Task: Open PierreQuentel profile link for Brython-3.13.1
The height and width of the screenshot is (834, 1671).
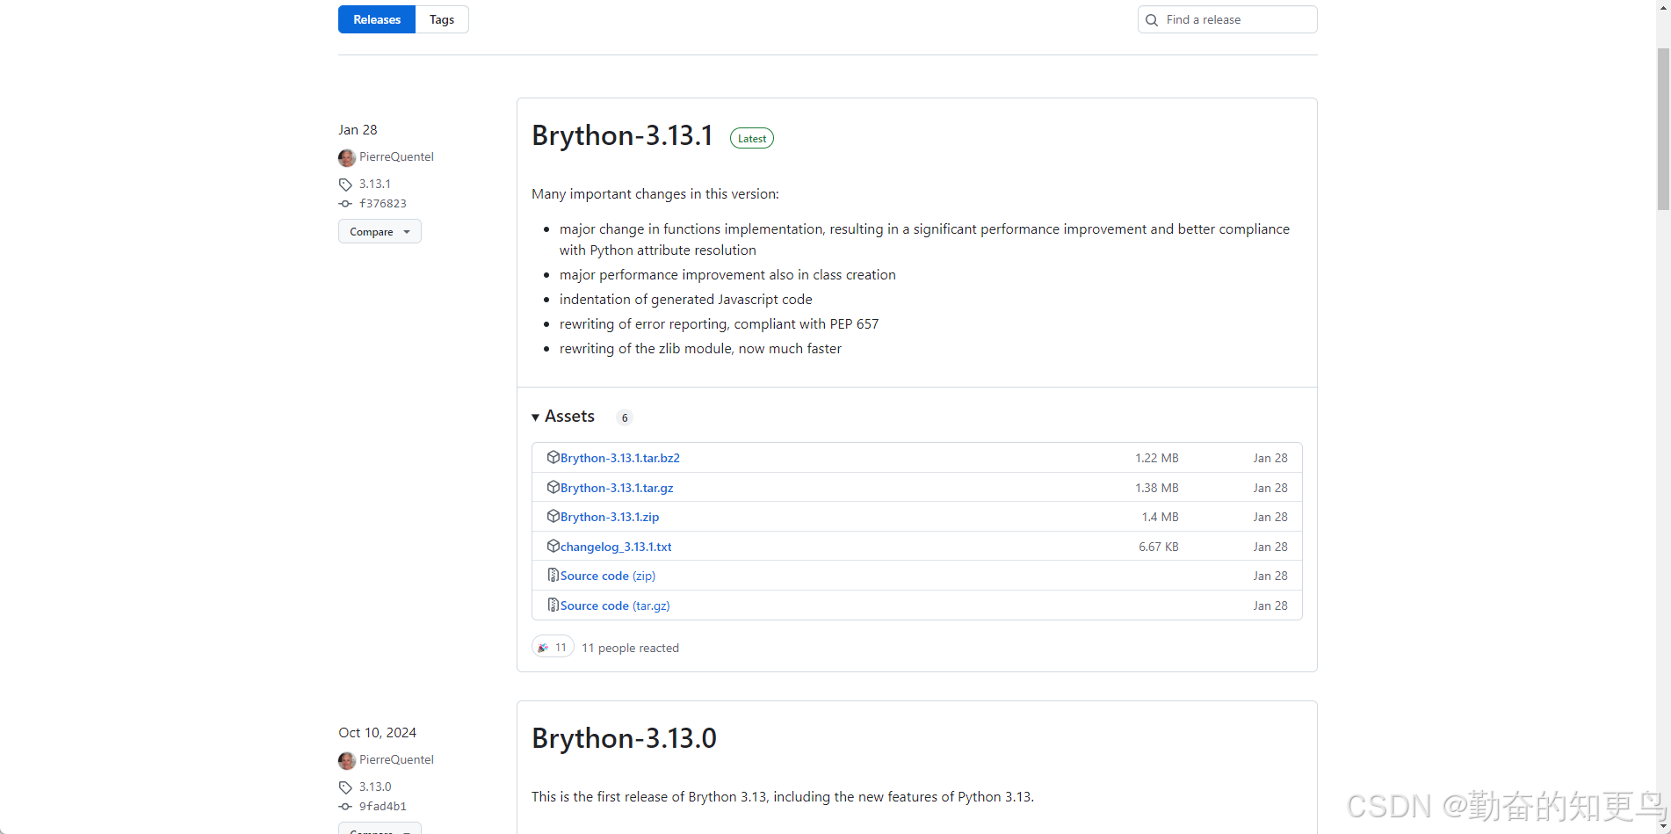Action: pyautogui.click(x=396, y=156)
